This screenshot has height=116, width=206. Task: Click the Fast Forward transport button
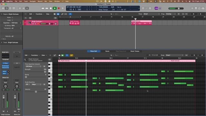click(47, 8)
